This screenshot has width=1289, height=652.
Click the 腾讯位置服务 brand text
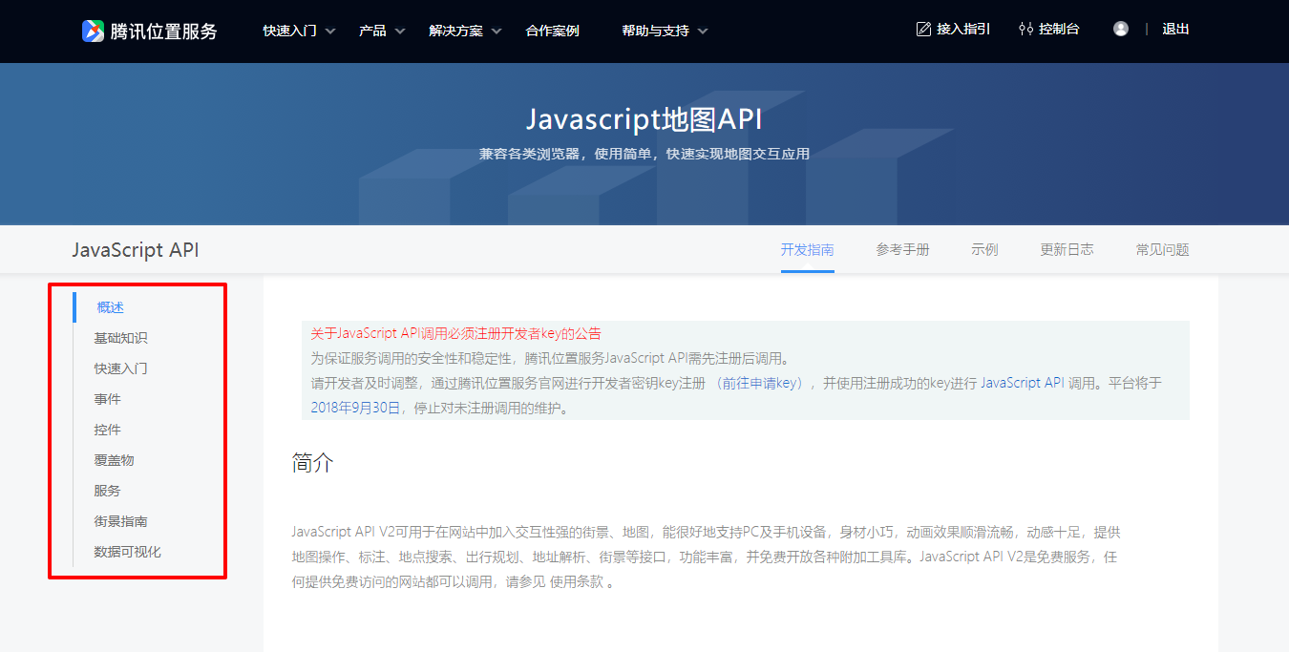(x=163, y=32)
